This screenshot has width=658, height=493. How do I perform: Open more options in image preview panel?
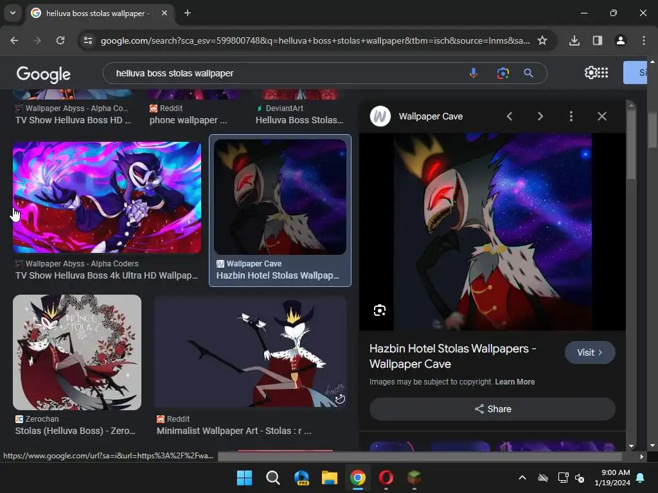pyautogui.click(x=571, y=116)
